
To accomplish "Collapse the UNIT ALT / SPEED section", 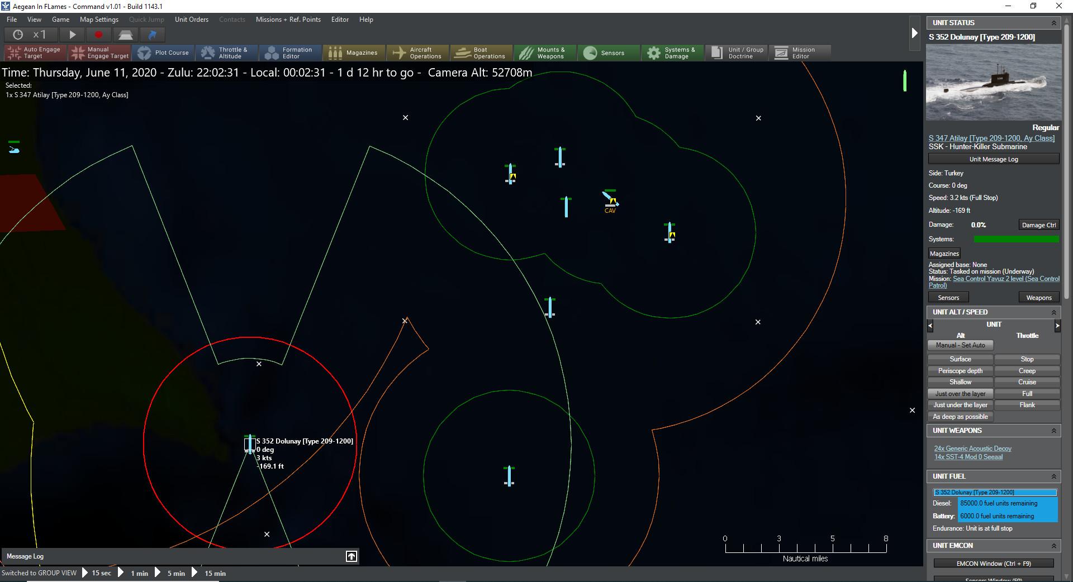I will point(1055,312).
